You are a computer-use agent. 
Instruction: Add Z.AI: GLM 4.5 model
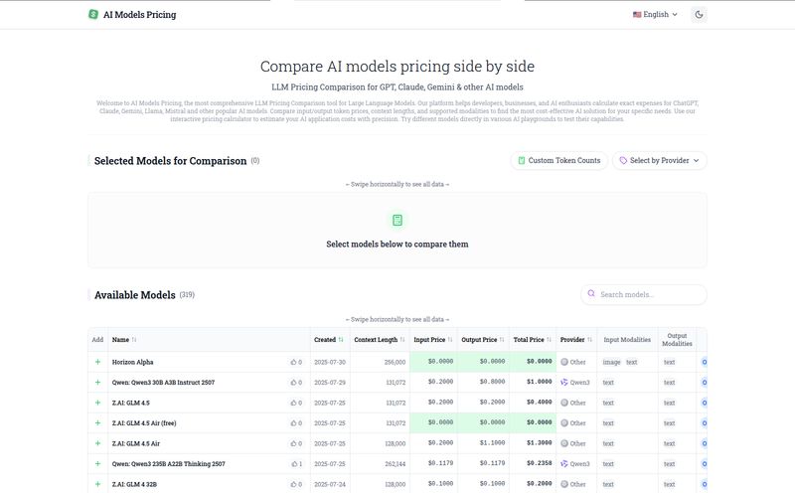coord(97,403)
